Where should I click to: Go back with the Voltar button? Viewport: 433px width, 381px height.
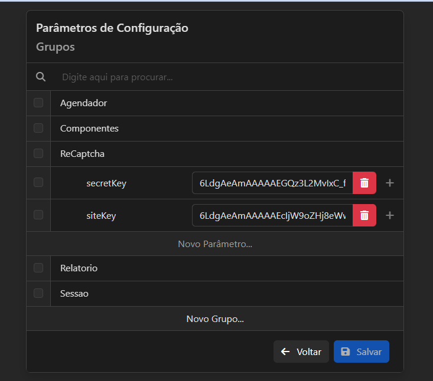tap(301, 352)
